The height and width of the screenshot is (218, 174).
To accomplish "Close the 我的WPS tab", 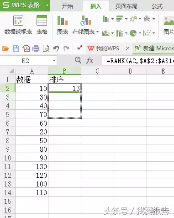I will click(x=127, y=48).
